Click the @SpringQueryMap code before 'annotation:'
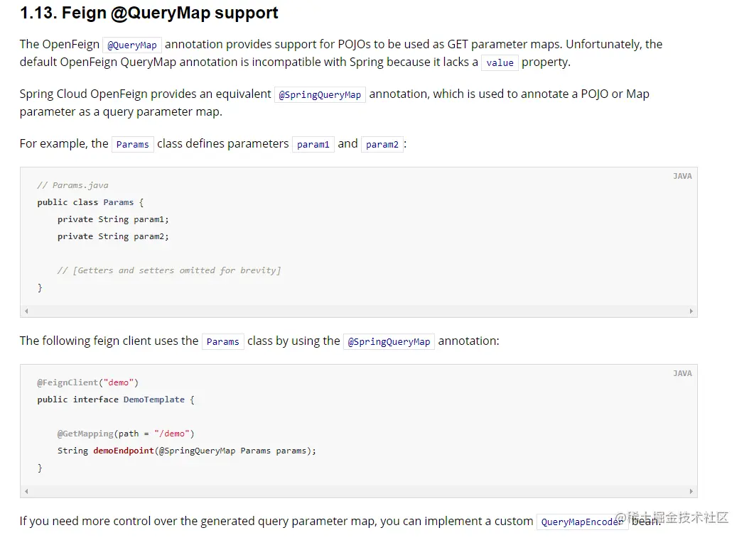 click(389, 341)
